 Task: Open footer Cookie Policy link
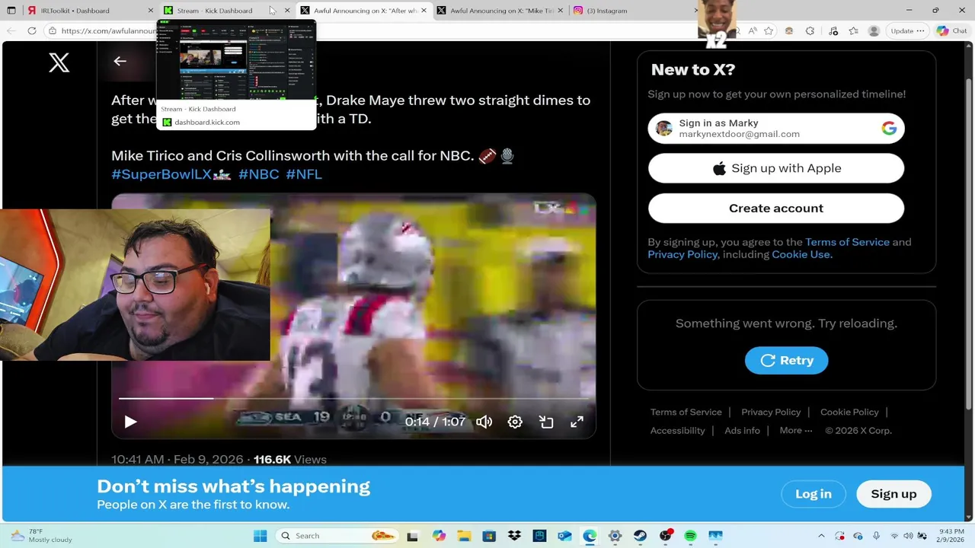click(x=849, y=412)
